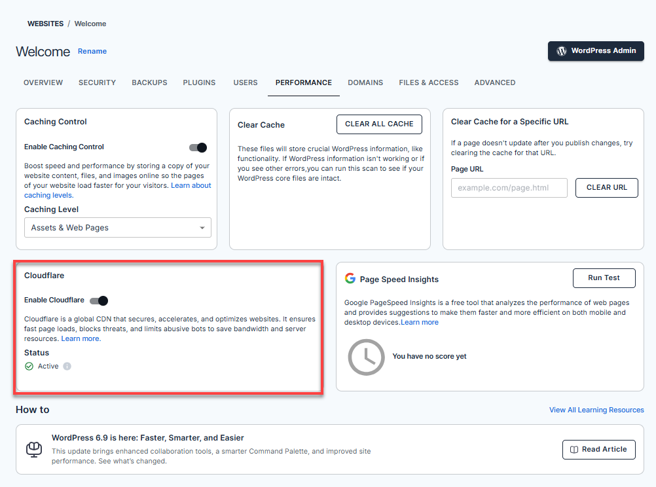
Task: Click the book icon in Read Article button
Action: point(574,450)
